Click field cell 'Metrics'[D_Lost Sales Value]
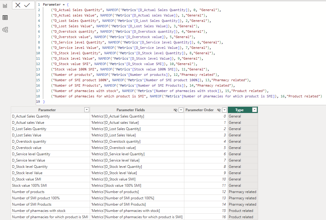Image resolution: width=326 pixels, height=220 pixels. click(137, 135)
